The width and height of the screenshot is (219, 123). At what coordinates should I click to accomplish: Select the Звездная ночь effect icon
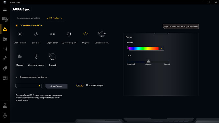102,34
